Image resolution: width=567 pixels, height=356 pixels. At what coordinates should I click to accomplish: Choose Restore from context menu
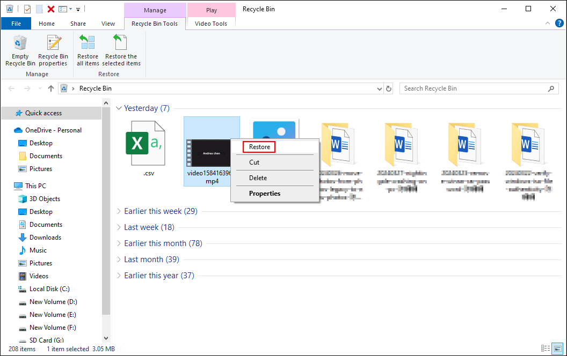(259, 147)
